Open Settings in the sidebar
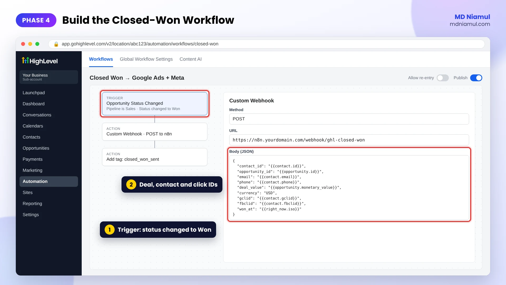 coord(49,215)
